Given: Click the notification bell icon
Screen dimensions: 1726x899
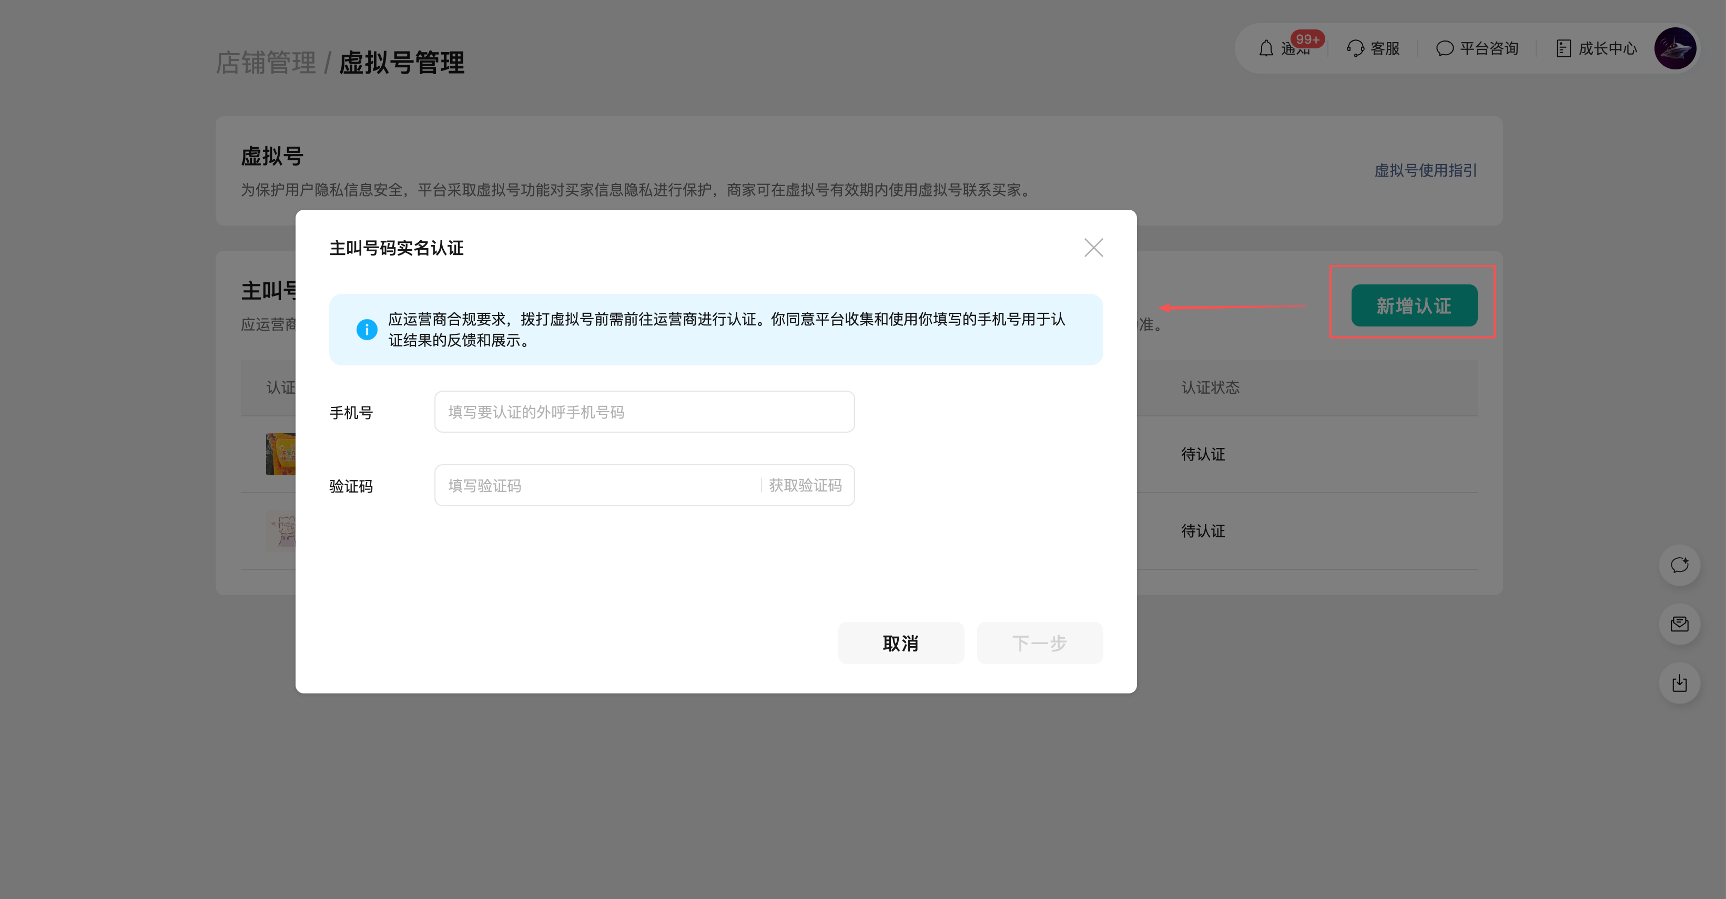Looking at the screenshot, I should tap(1266, 48).
